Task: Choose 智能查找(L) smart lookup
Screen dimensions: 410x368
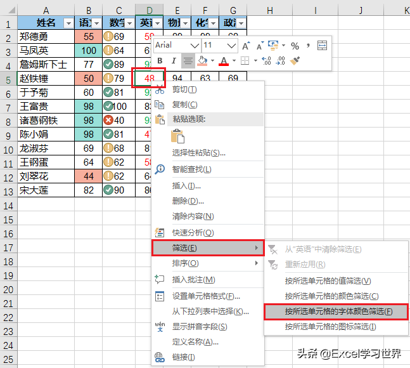Action: pos(208,169)
